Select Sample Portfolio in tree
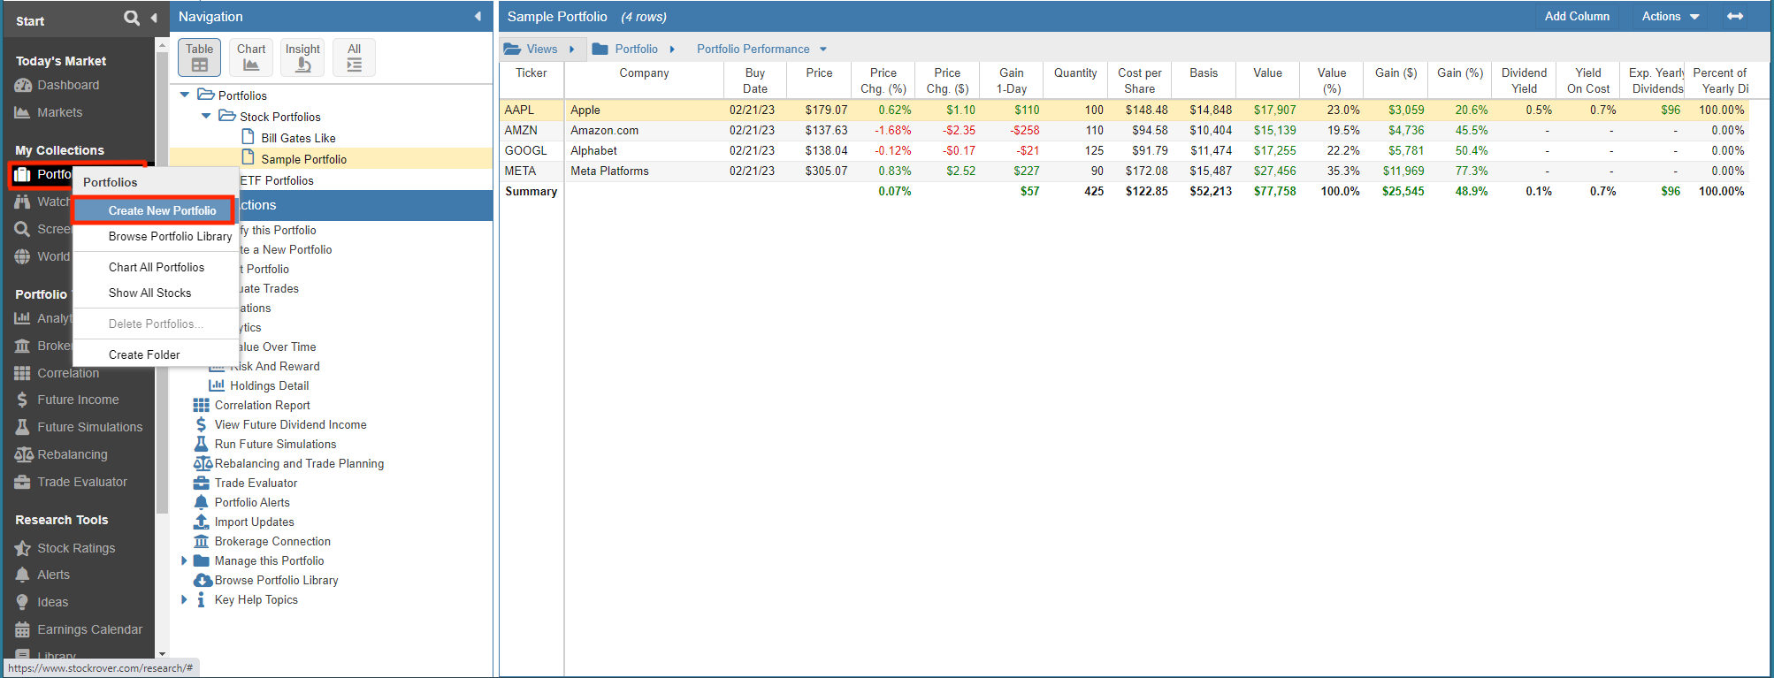 point(303,159)
